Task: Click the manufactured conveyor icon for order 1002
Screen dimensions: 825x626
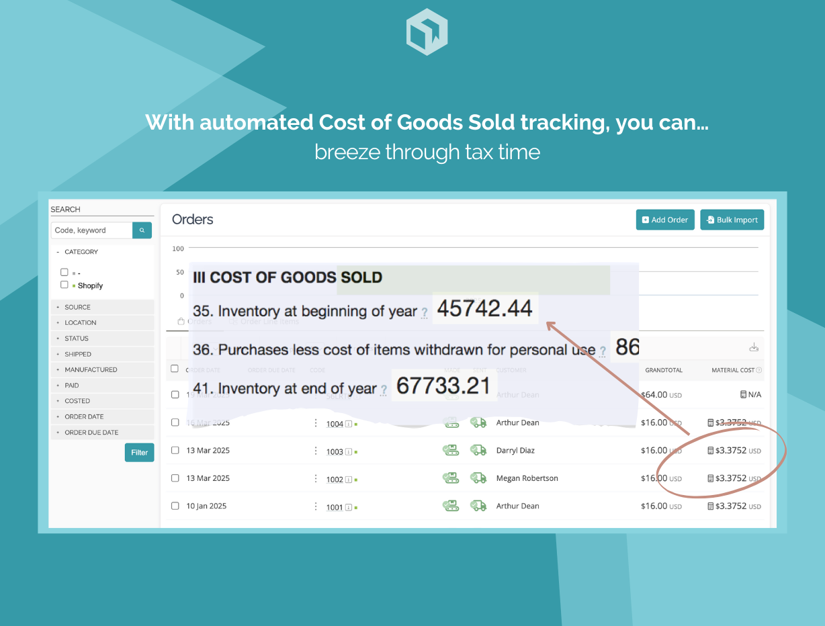Action: [x=450, y=478]
